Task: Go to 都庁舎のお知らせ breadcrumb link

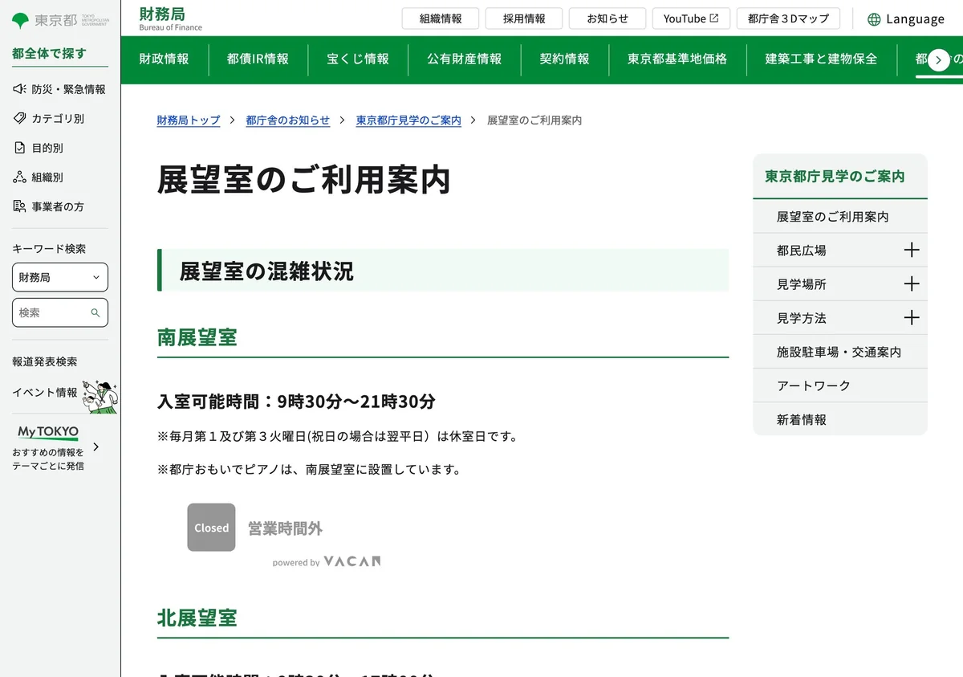Action: (x=287, y=120)
